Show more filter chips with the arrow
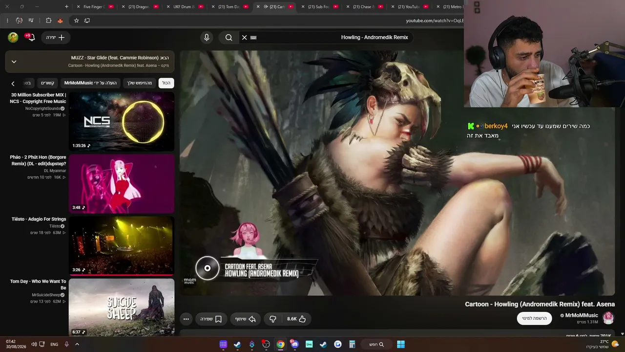625x352 pixels. tap(13, 83)
